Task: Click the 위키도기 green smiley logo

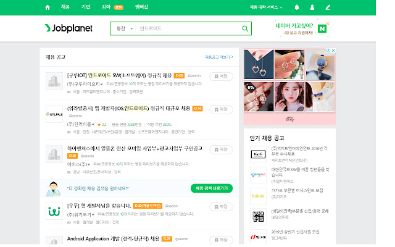Action: [x=54, y=211]
